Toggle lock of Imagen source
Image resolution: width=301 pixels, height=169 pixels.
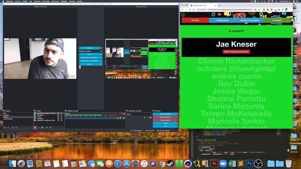pos(62,117)
